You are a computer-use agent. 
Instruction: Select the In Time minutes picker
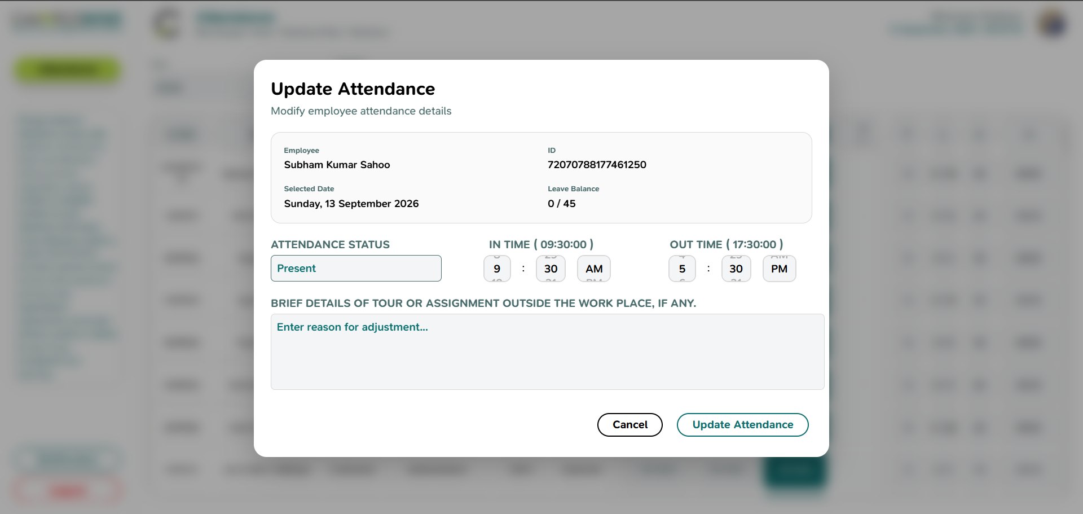tap(551, 269)
